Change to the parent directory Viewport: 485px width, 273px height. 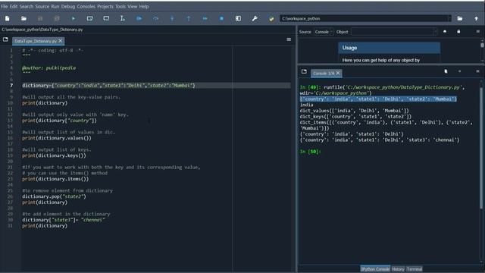477,18
